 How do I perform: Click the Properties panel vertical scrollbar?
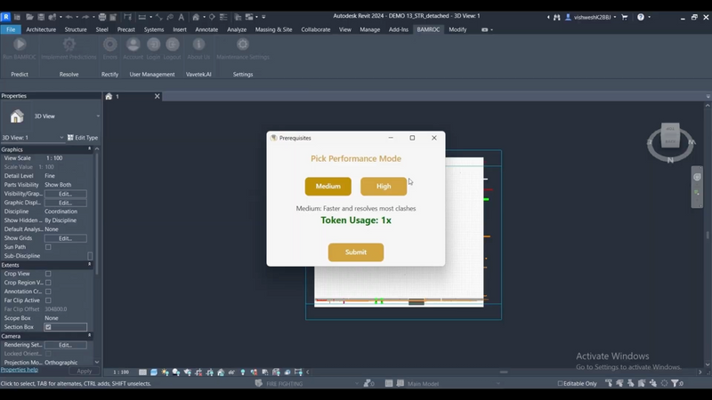(97, 213)
